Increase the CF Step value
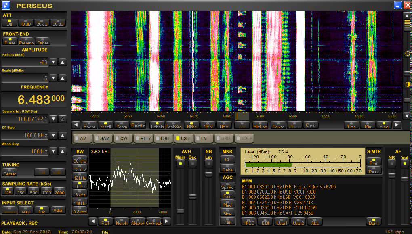This screenshot has height=234, width=412. coord(63,136)
